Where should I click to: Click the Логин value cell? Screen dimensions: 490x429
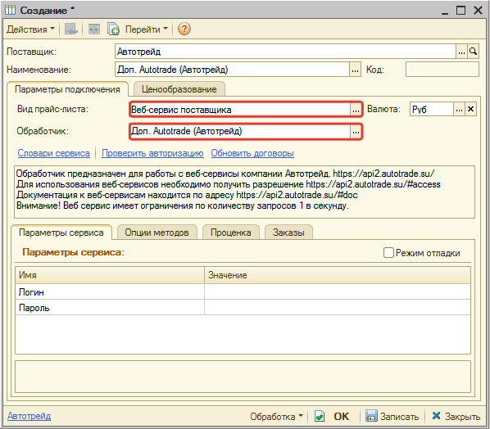(x=338, y=292)
